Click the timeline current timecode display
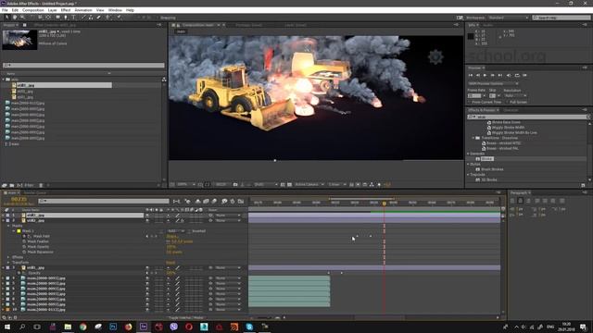 click(x=19, y=200)
